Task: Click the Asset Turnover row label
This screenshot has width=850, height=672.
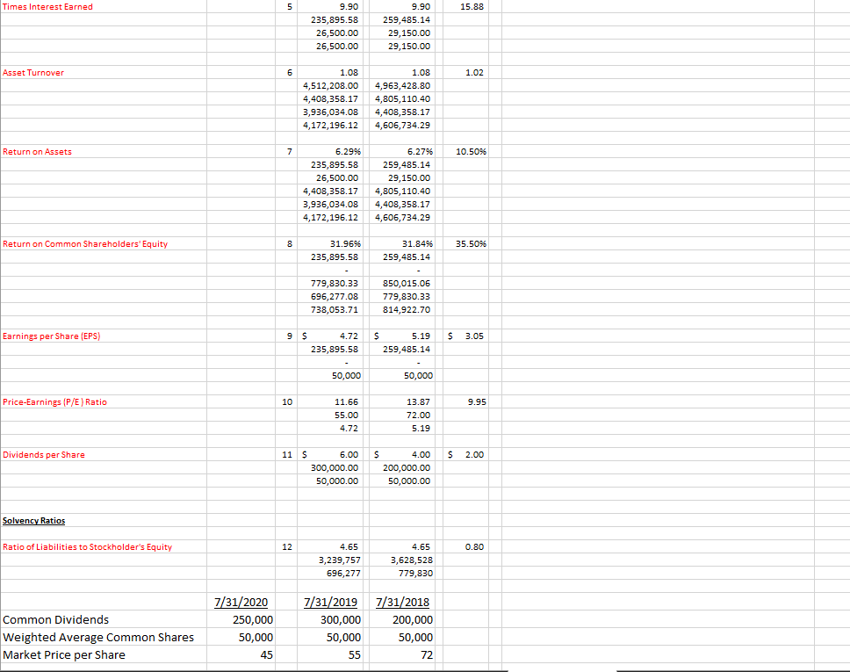Action: pyautogui.click(x=35, y=72)
